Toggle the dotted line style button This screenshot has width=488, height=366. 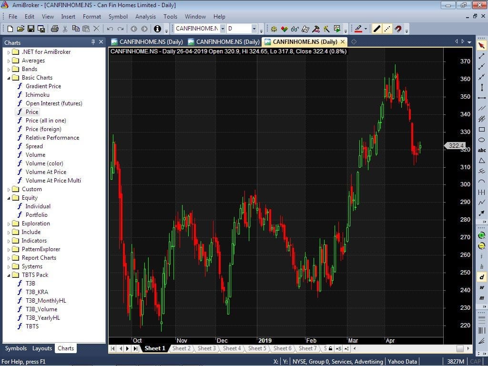(x=387, y=29)
